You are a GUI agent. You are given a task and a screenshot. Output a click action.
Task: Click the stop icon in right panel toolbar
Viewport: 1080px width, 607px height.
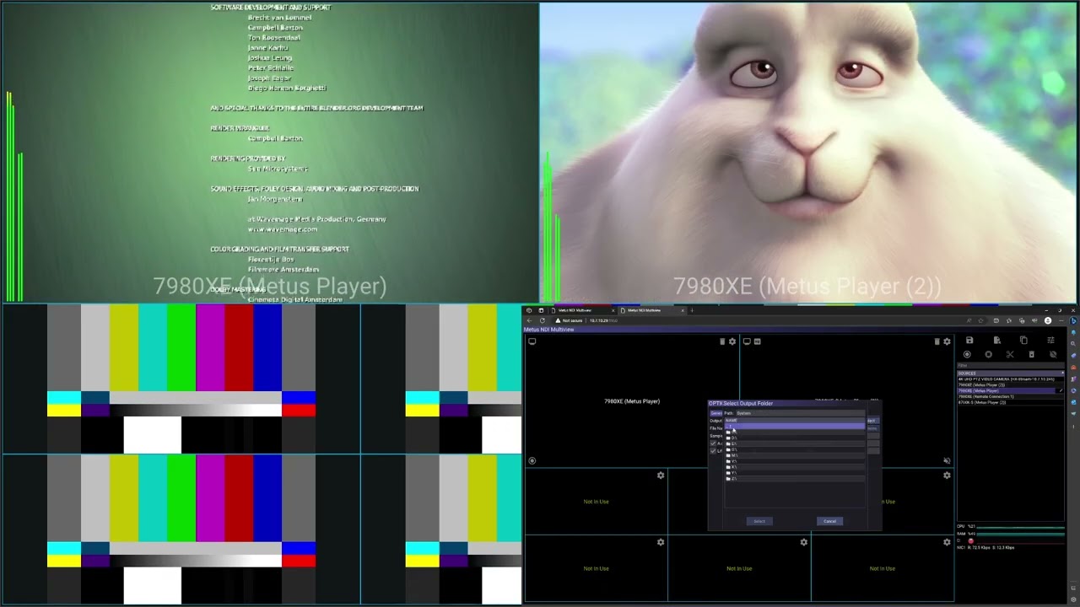(x=988, y=354)
